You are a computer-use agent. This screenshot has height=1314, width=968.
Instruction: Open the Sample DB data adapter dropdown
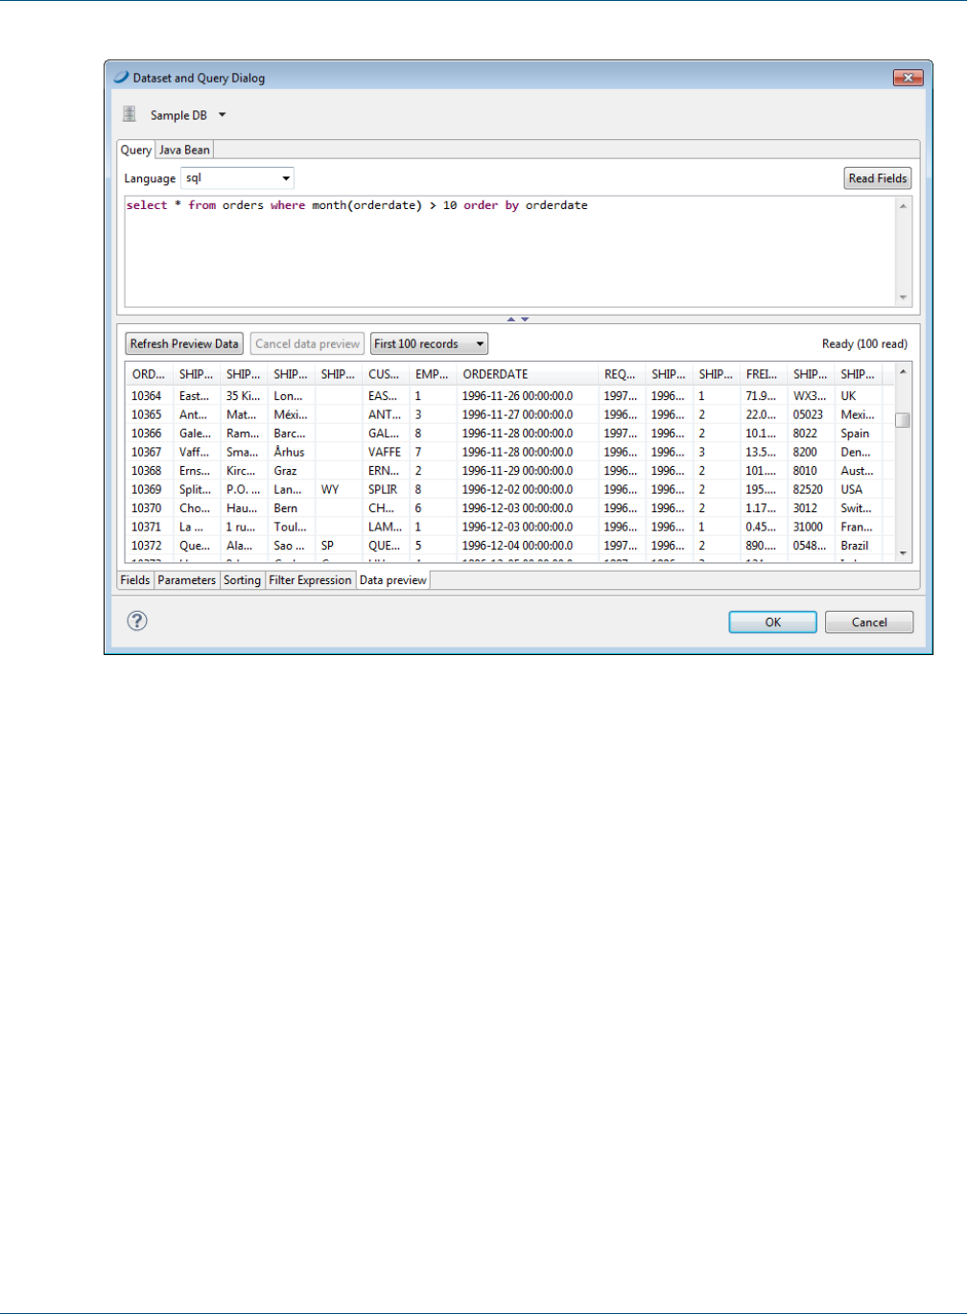click(223, 115)
